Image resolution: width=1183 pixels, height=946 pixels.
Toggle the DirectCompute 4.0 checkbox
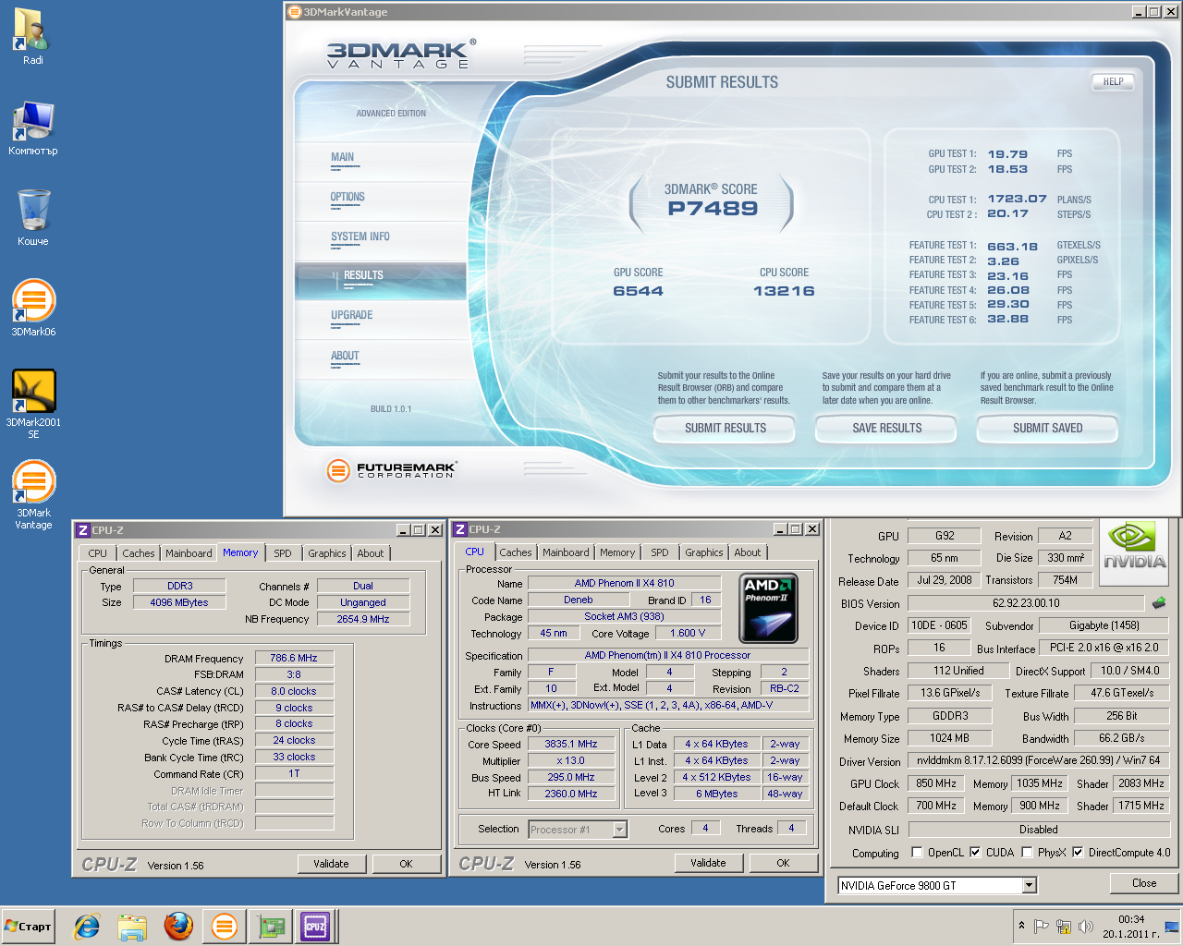pos(1078,852)
